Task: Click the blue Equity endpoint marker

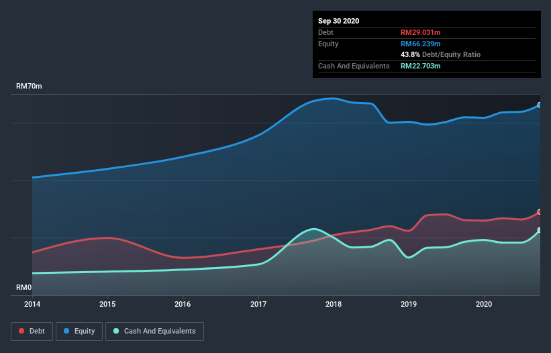Action: coord(540,105)
